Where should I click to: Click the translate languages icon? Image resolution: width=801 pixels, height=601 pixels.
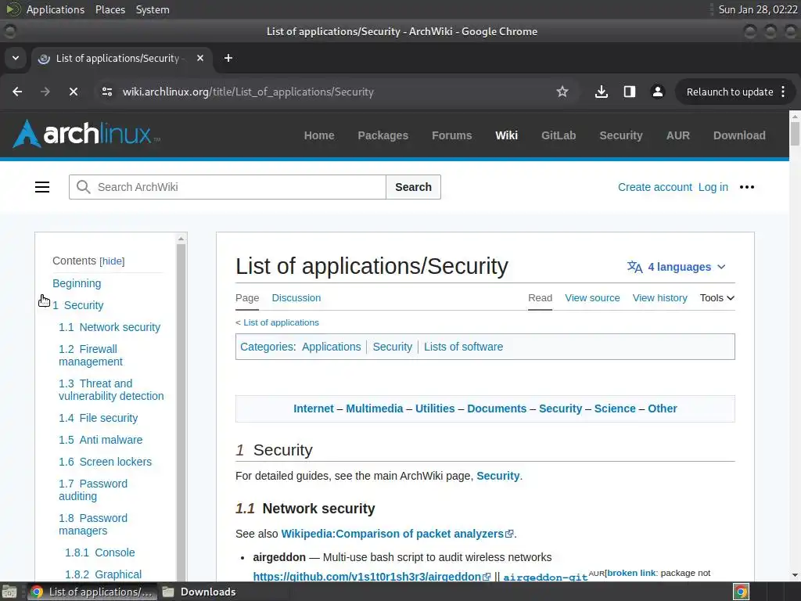tap(635, 267)
